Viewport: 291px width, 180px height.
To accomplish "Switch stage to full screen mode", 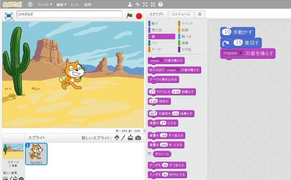I will (x=9, y=16).
